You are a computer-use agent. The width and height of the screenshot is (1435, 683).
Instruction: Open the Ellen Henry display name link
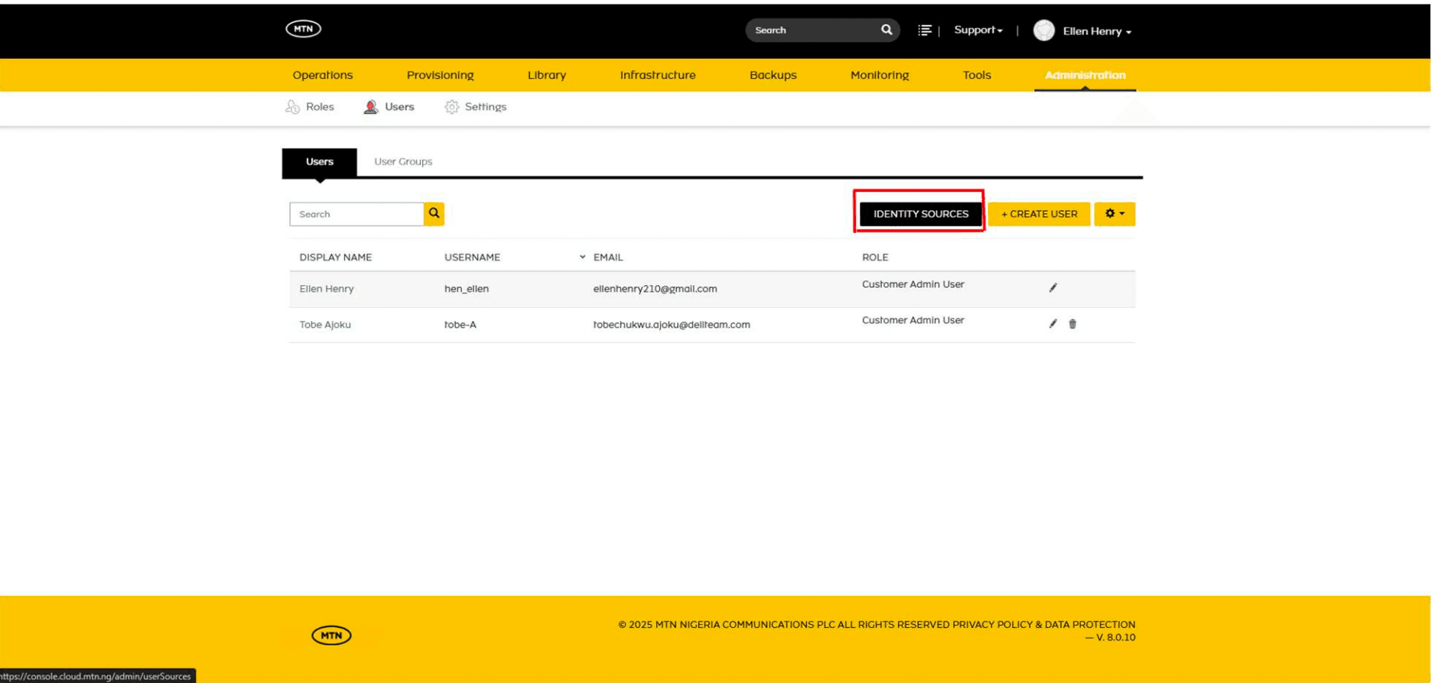[x=327, y=289]
